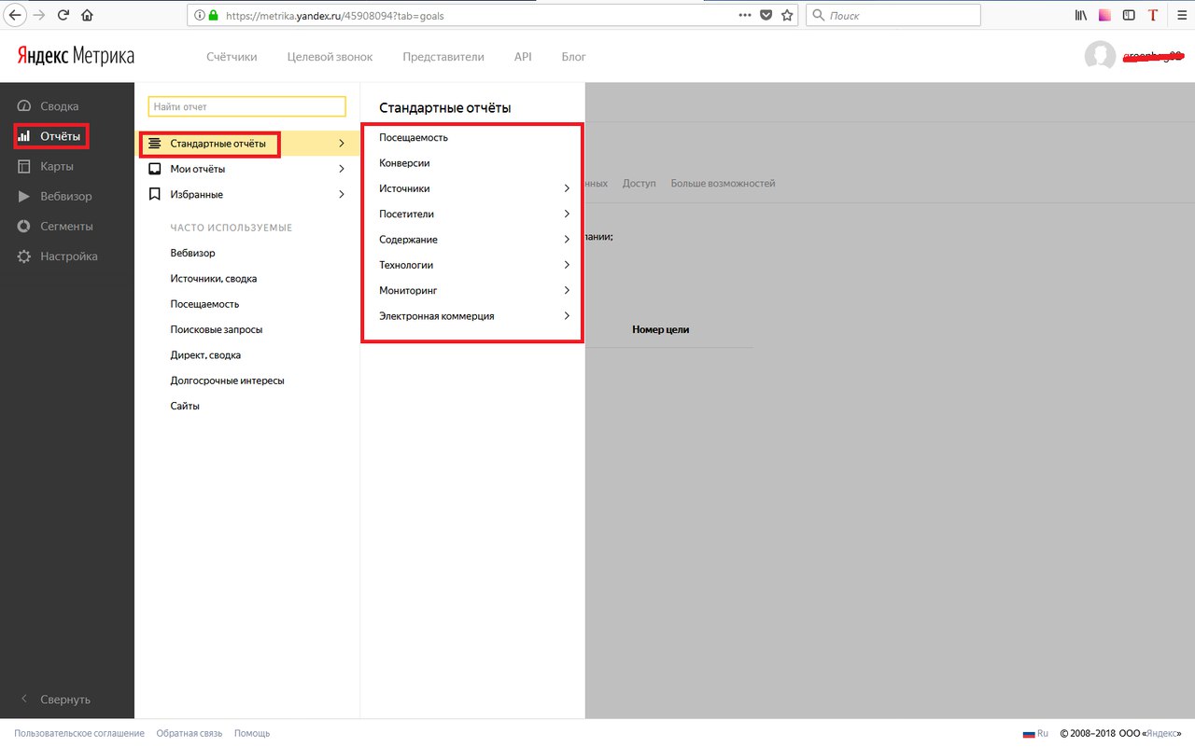Expand Технологии report group

[x=474, y=265]
